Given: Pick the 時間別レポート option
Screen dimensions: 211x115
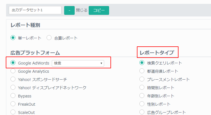Looking at the screenshot, I should (142, 87).
